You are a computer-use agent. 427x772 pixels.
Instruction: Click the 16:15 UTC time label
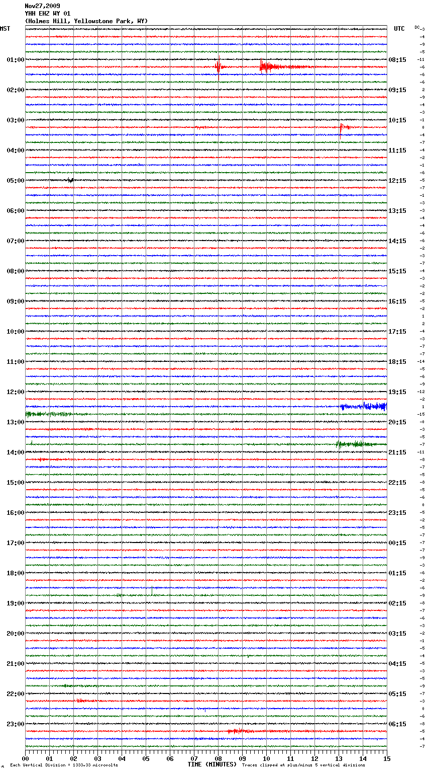pyautogui.click(x=397, y=301)
